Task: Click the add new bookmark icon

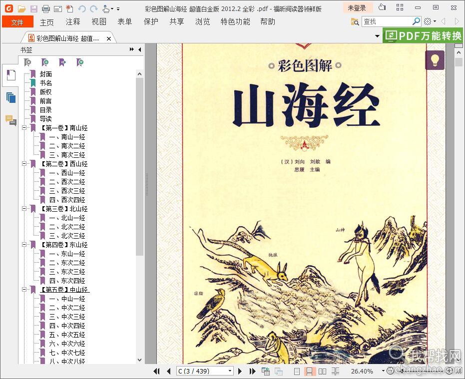Action: [x=45, y=62]
